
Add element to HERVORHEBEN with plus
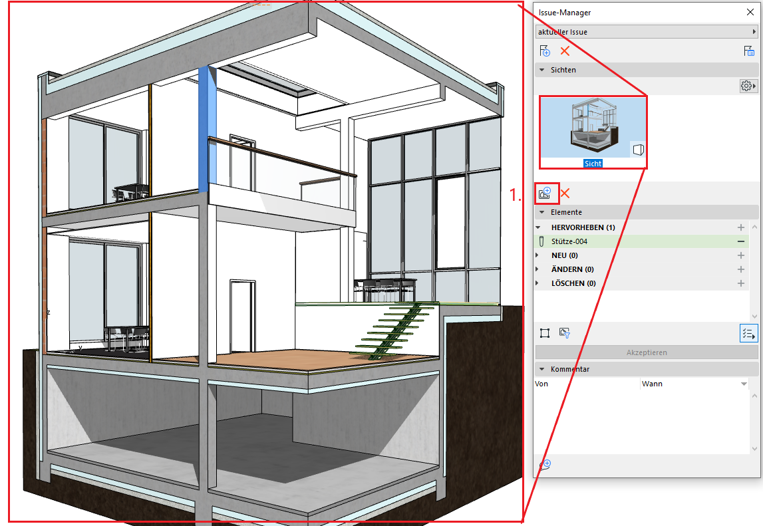(740, 227)
